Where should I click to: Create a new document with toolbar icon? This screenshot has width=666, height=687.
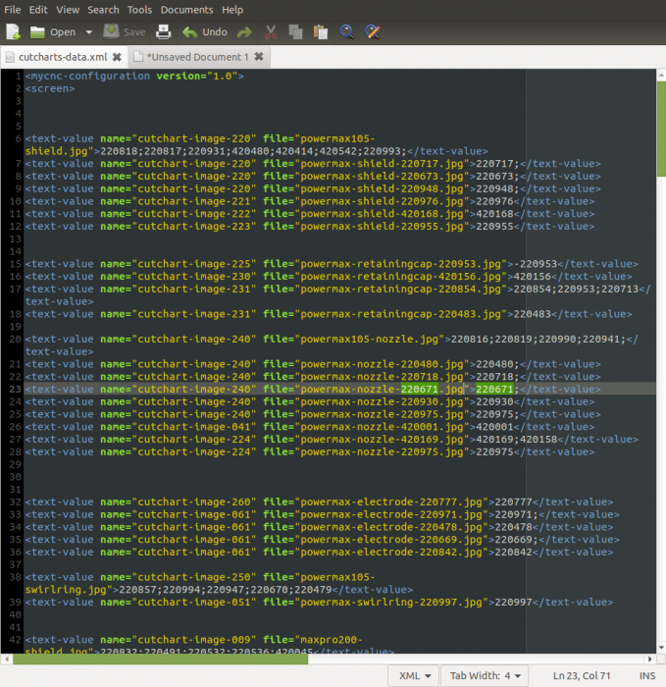tap(13, 32)
